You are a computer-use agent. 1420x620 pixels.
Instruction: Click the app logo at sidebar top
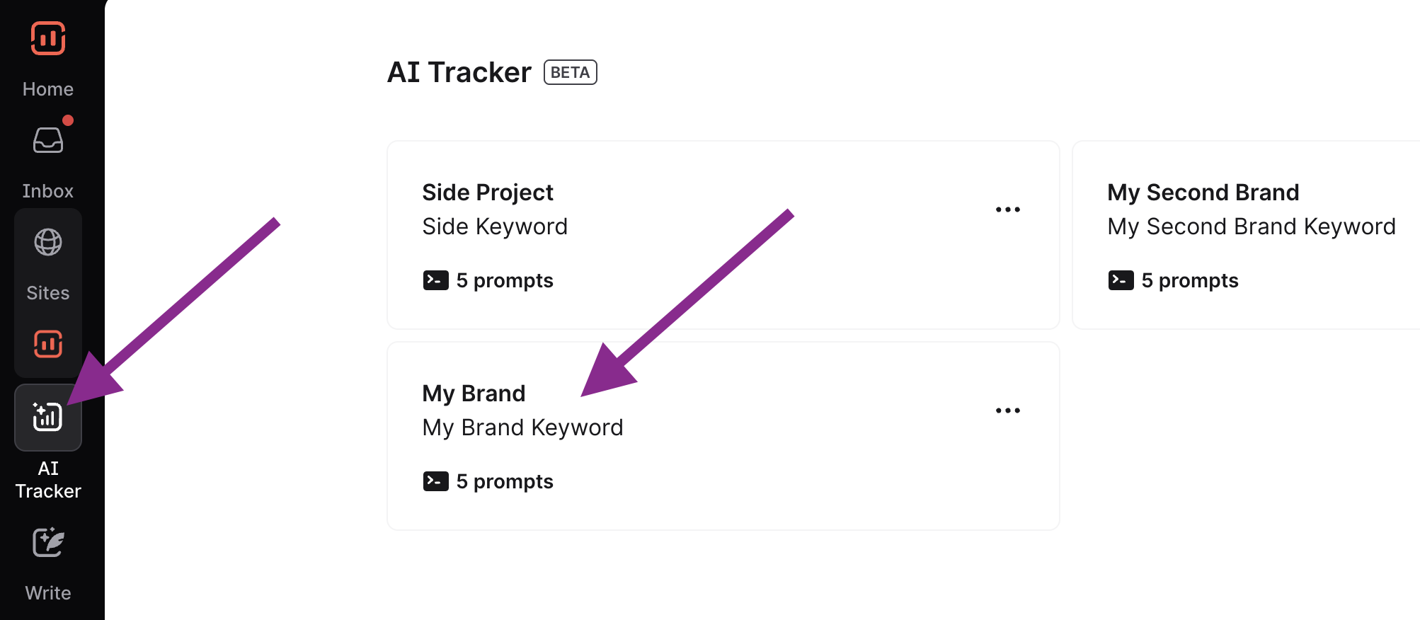tap(48, 38)
